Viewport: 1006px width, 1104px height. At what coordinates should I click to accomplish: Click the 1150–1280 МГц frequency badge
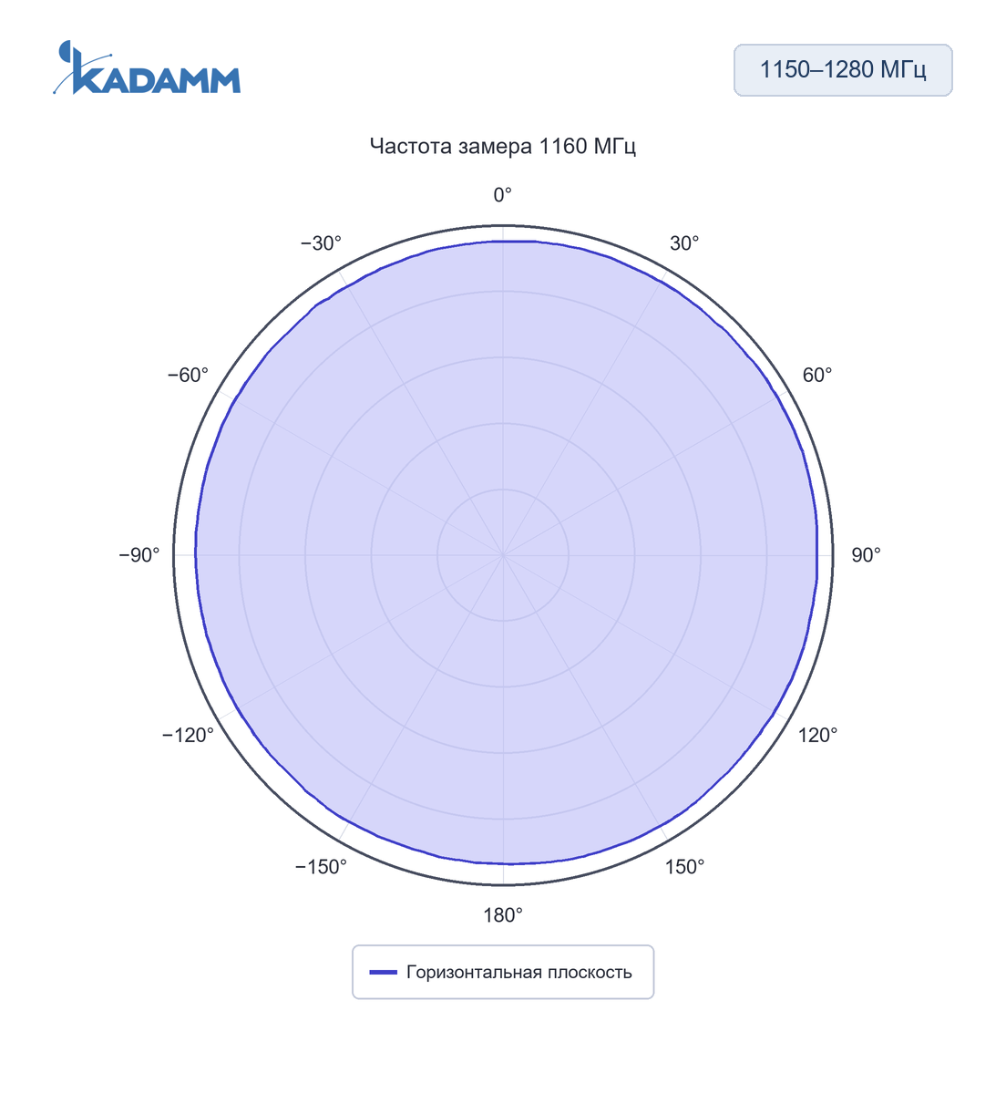click(x=843, y=70)
